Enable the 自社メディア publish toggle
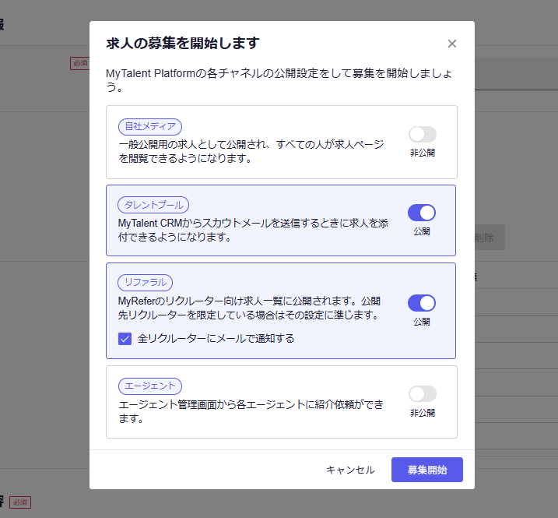 [x=422, y=134]
